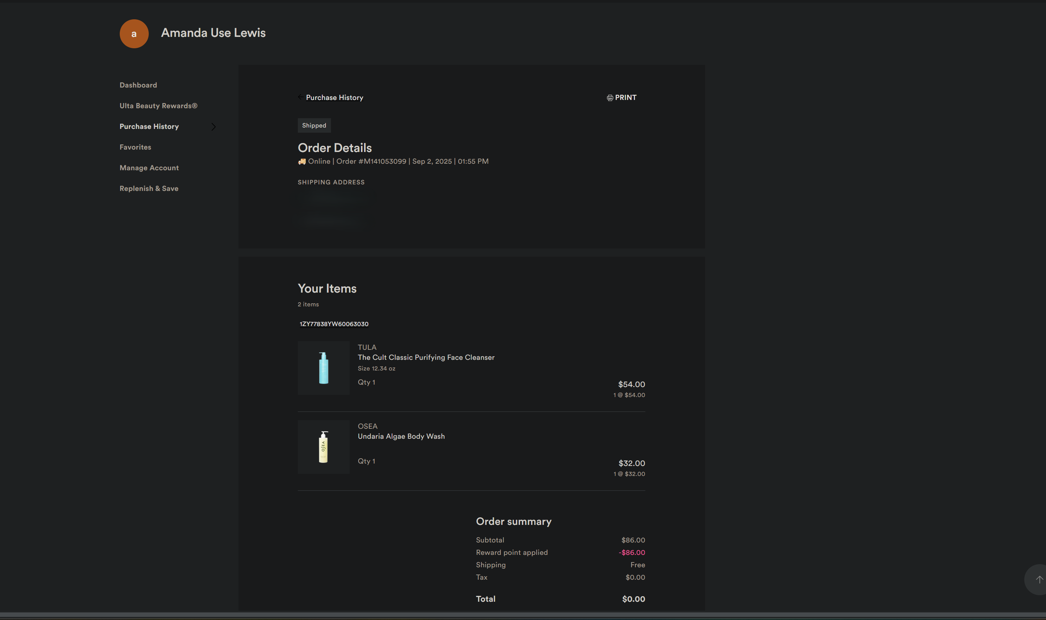
Task: Click the Order Details heading
Action: [x=335, y=148]
